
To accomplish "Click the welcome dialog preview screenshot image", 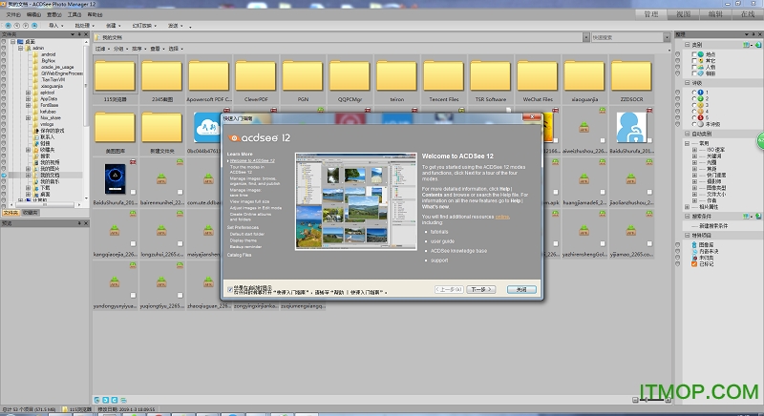I will (356, 201).
